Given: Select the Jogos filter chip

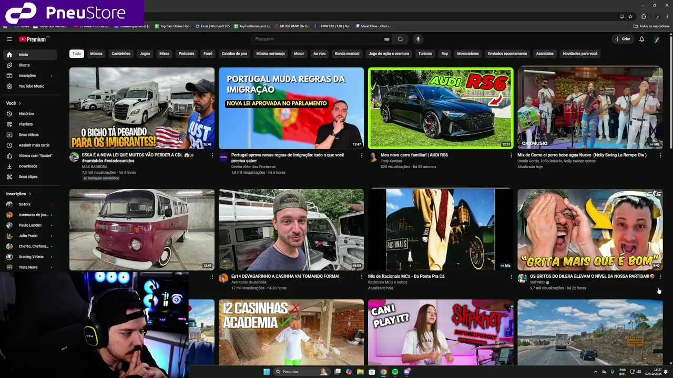Looking at the screenshot, I should click(145, 54).
